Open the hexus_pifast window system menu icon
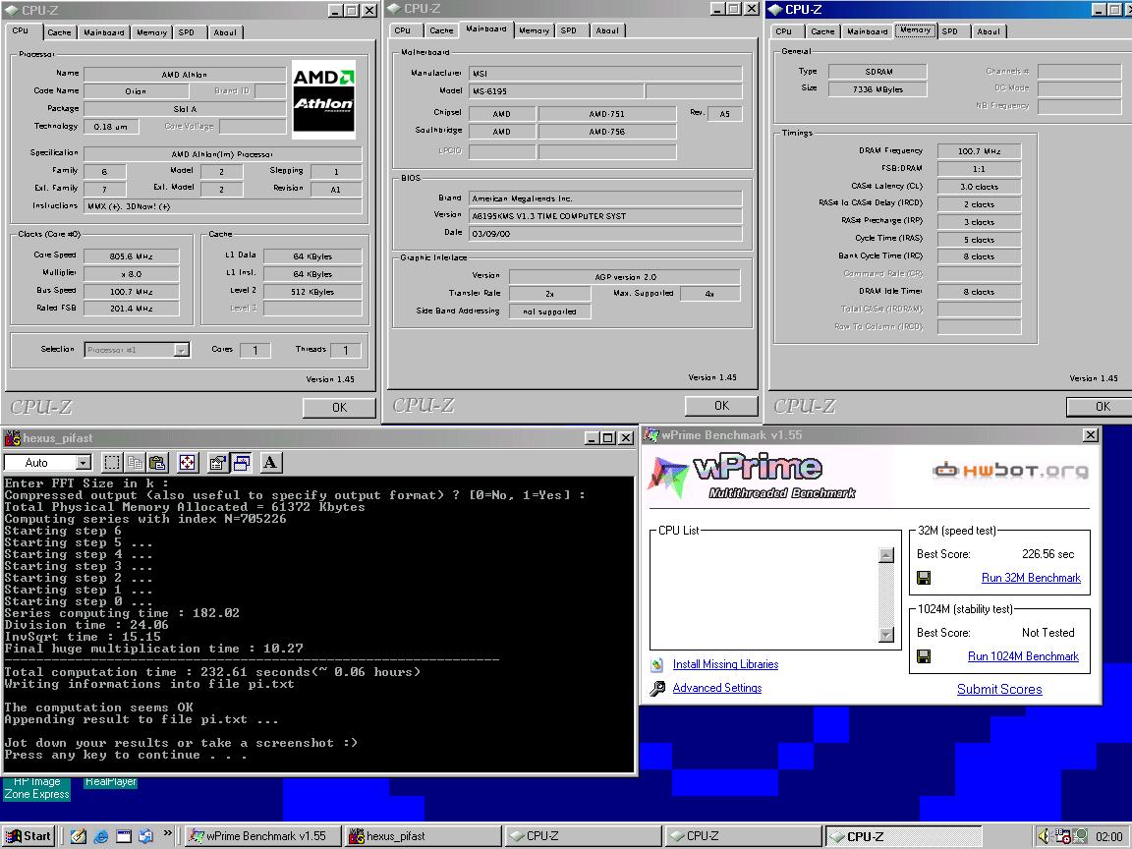 tap(12, 437)
